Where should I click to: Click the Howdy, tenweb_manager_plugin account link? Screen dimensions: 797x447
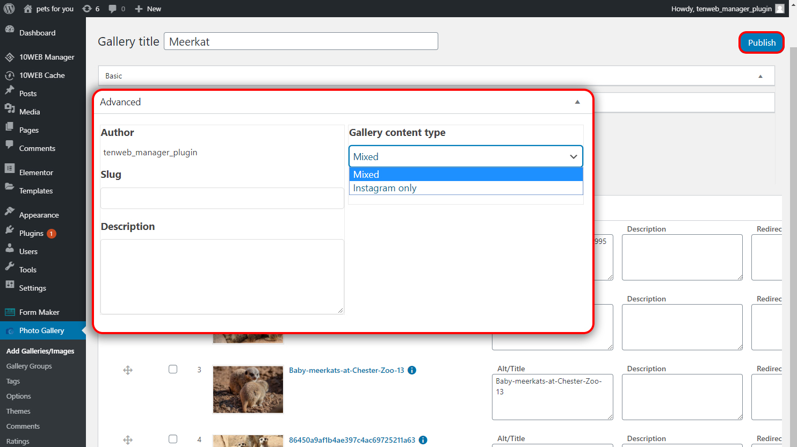pos(721,9)
